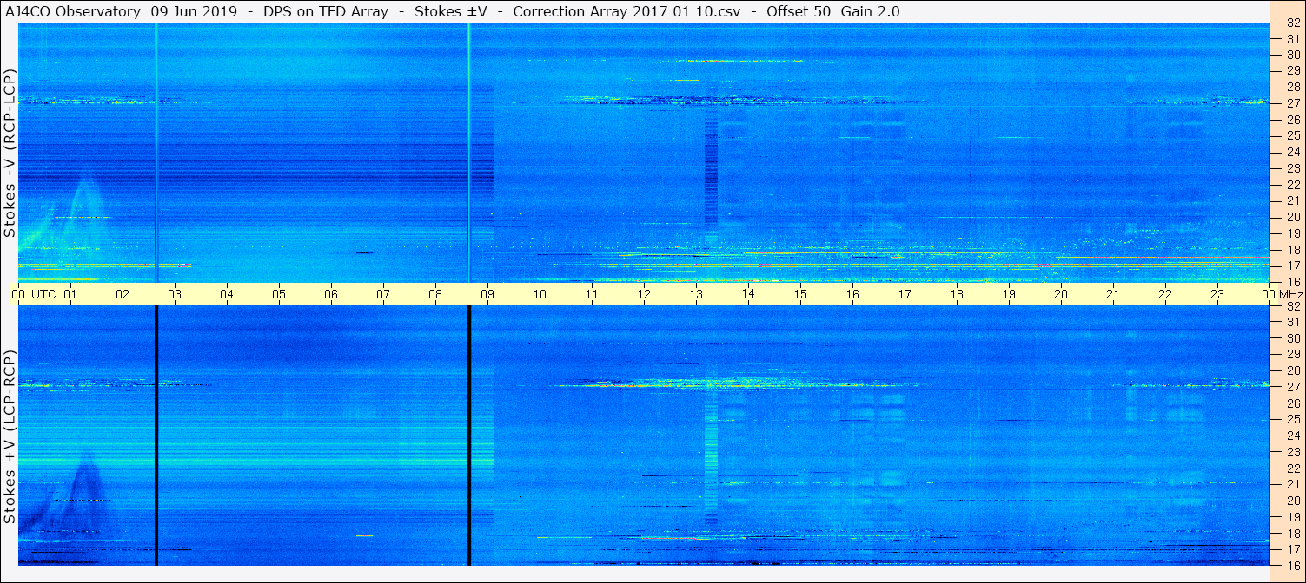The width and height of the screenshot is (1306, 583).
Task: Click the cyan vertical line before 09 UTC, upper panel
Action: tap(469, 153)
